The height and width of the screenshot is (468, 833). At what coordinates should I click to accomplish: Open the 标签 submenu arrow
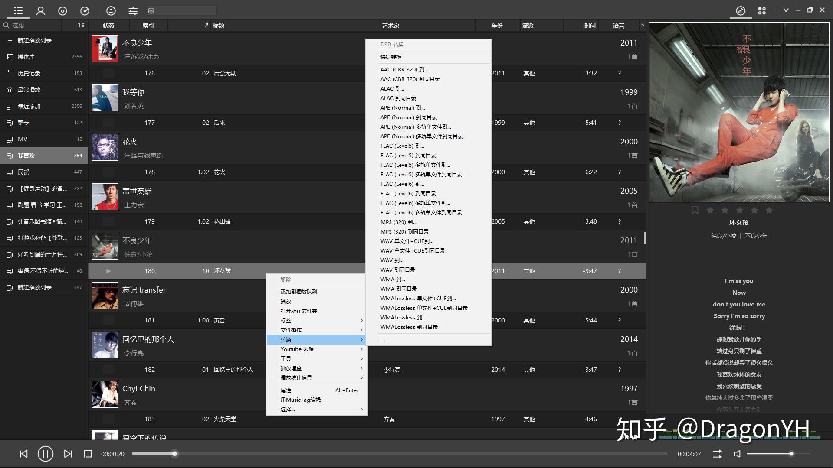point(361,320)
